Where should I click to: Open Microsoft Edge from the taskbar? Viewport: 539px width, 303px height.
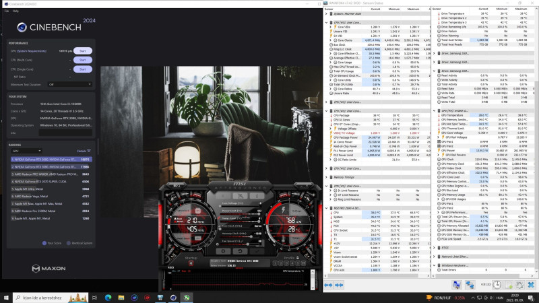click(x=108, y=298)
